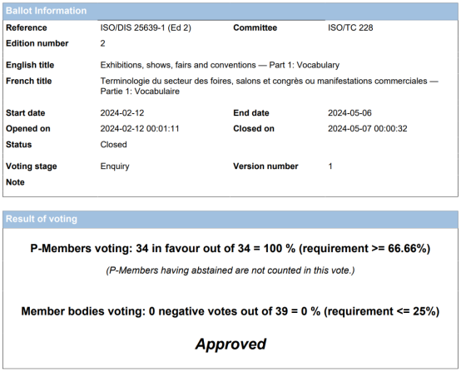Click the P-Members voting result line

230,249
